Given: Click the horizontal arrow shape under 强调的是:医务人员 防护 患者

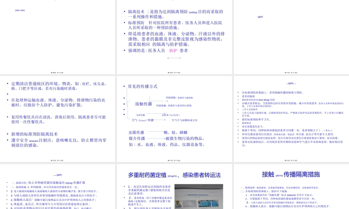Looking at the screenshot, I should point(174,58).
